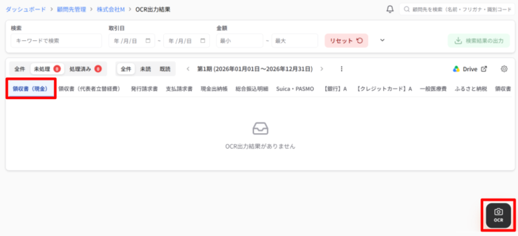Focus the 最小 amount field
The height and width of the screenshot is (236, 518).
(239, 41)
